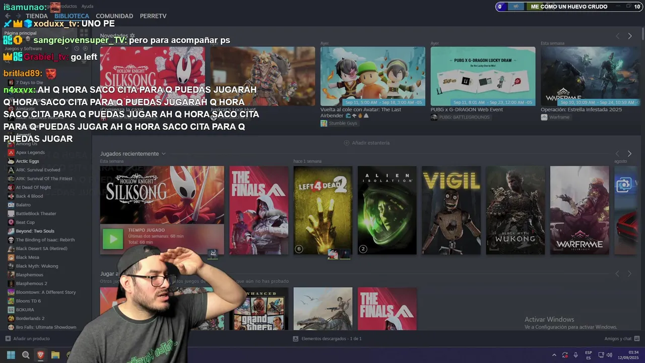Select Blasphemous 2 in the list

pyautogui.click(x=31, y=283)
